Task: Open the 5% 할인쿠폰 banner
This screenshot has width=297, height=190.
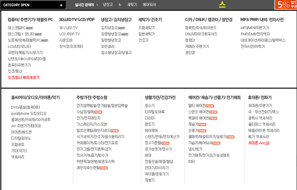Action: [286, 5]
